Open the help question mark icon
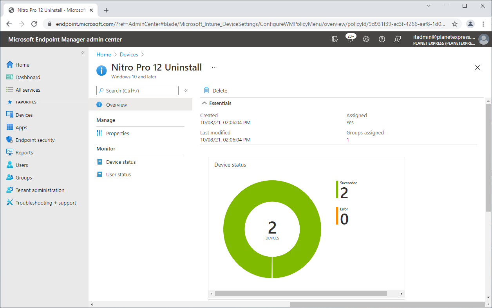Screen dimensions: 492x308 point(382,39)
